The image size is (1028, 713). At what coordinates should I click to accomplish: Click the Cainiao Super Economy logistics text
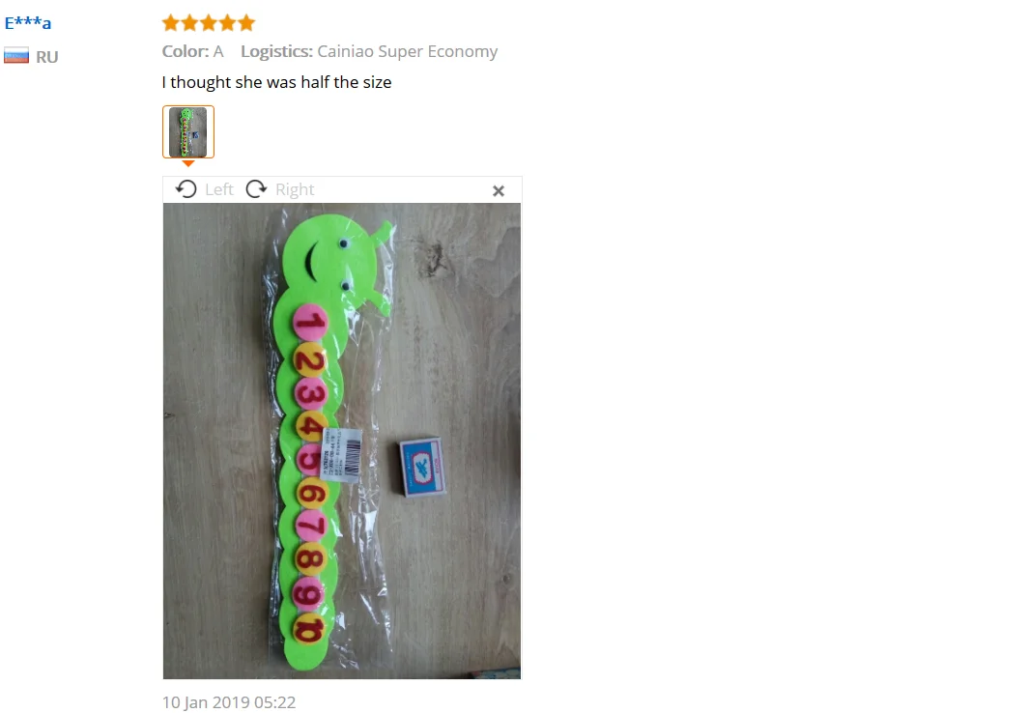point(407,51)
